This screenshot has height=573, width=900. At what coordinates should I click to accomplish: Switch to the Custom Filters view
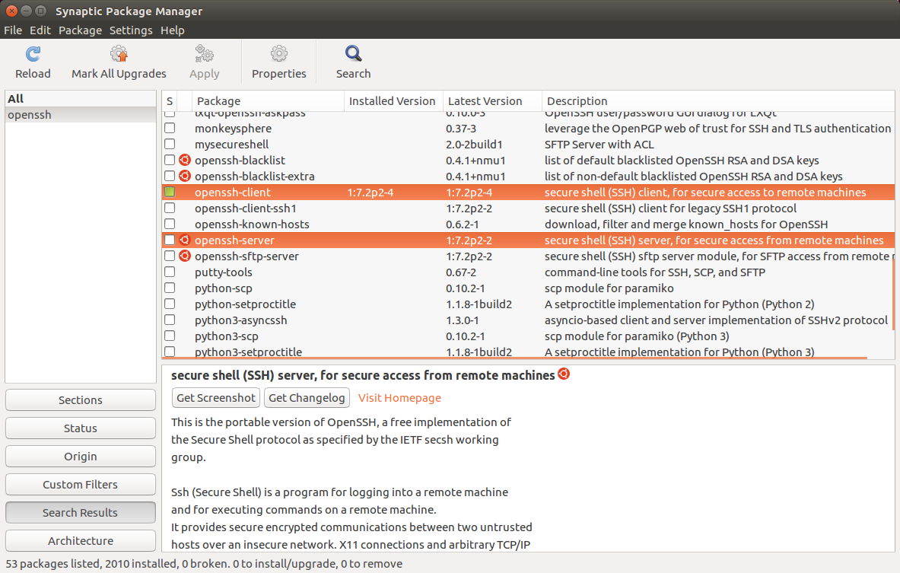pyautogui.click(x=80, y=484)
